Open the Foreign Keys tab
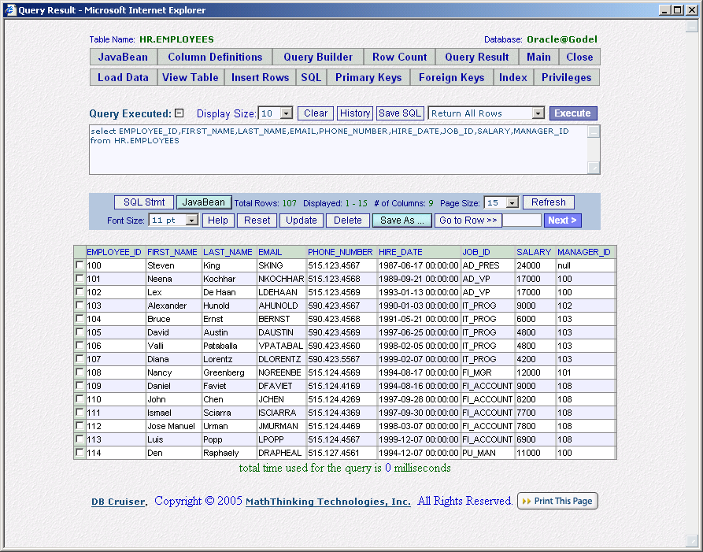 pos(452,78)
